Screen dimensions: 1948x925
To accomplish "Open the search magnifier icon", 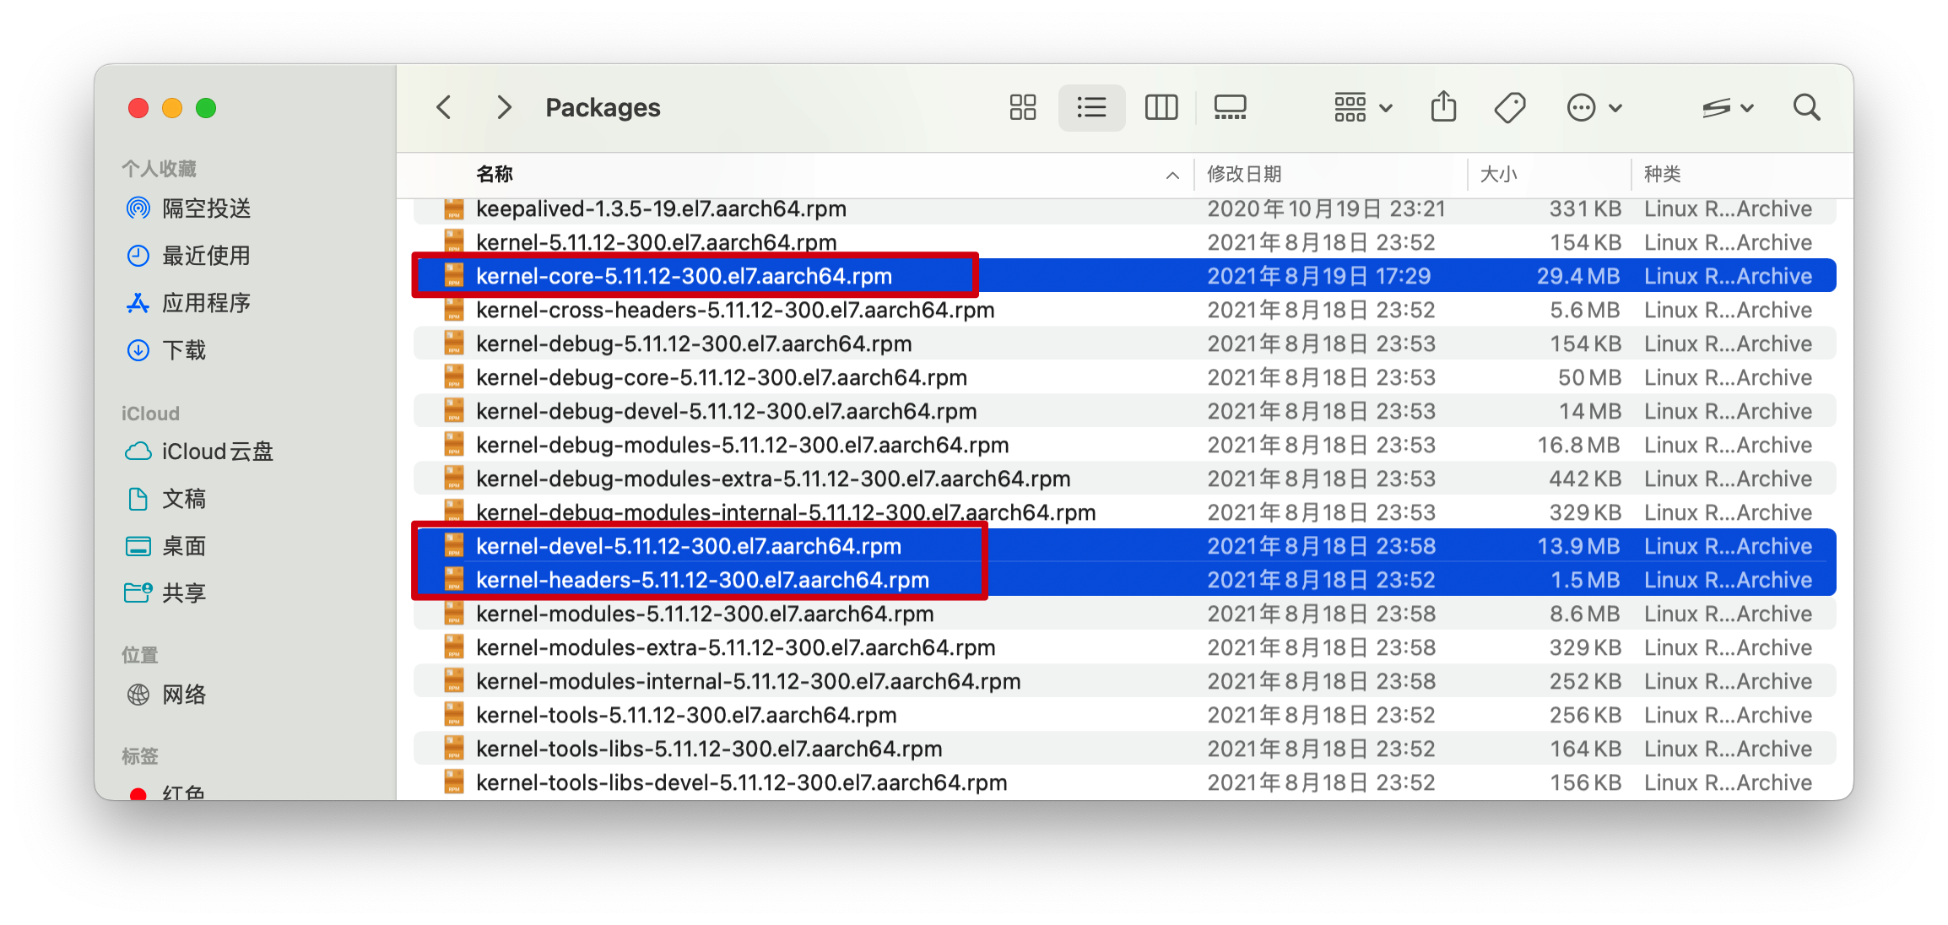I will point(1806,107).
